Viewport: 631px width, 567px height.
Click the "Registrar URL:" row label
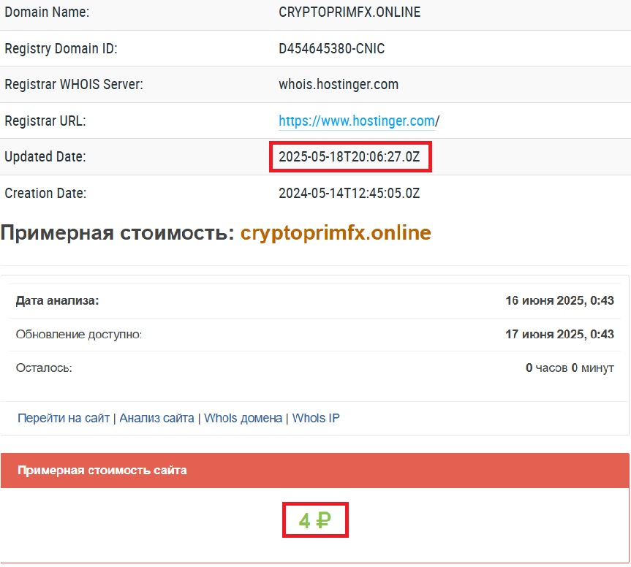tap(45, 121)
